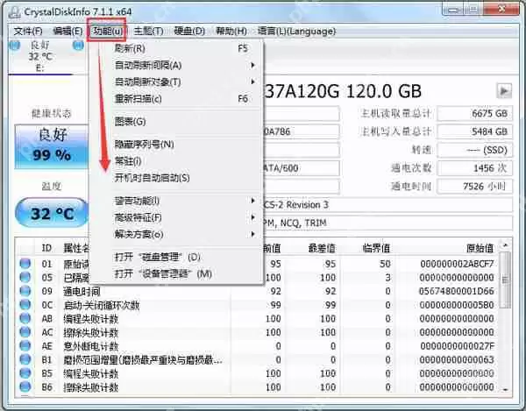Viewport: 526px width, 411px height.
Task: Click the attribute list scrollbar thumb
Action: [505, 280]
